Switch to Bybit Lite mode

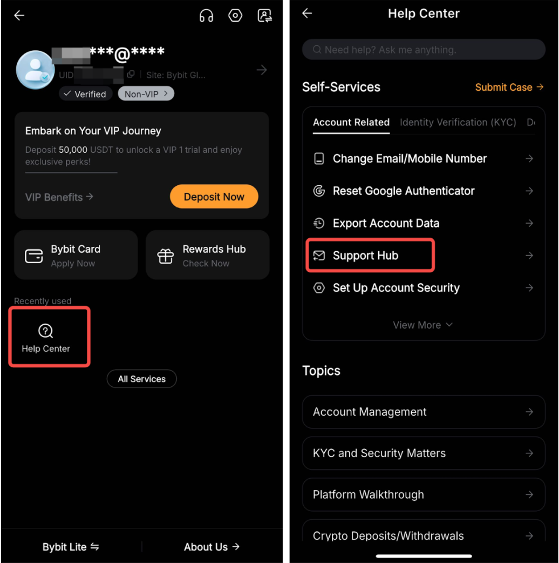tap(71, 547)
